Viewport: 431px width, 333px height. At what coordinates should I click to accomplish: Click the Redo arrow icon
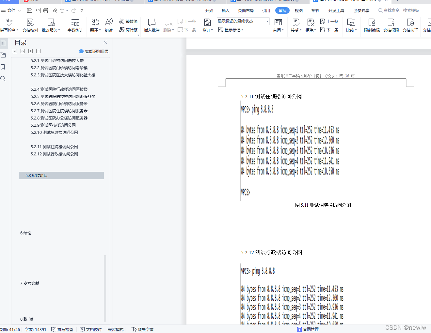click(74, 10)
